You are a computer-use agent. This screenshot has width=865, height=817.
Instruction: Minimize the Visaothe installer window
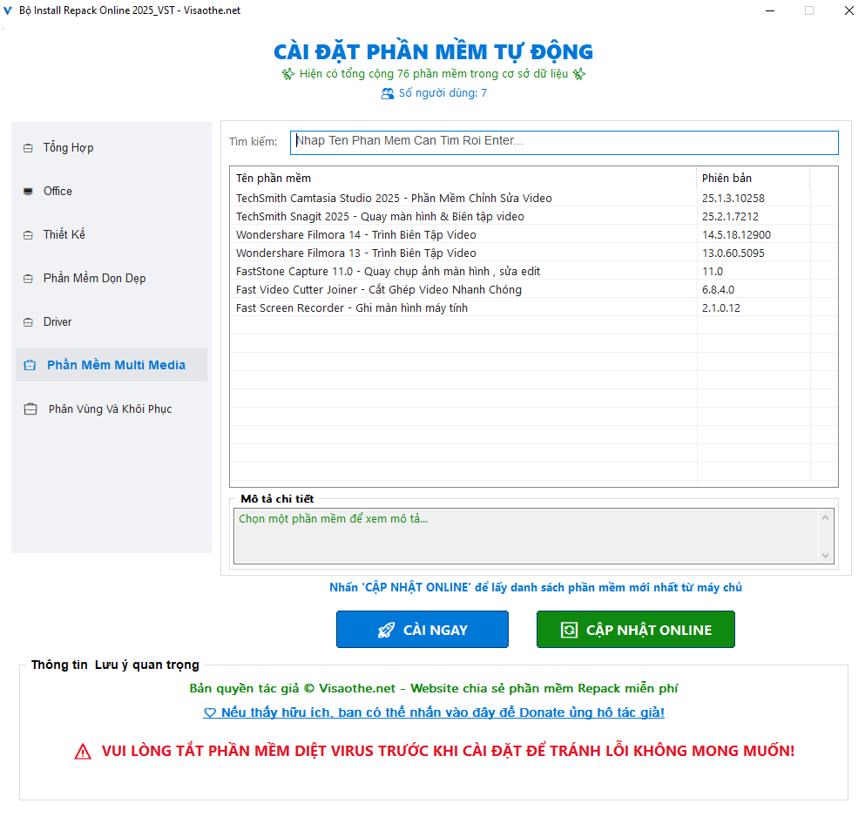(770, 10)
